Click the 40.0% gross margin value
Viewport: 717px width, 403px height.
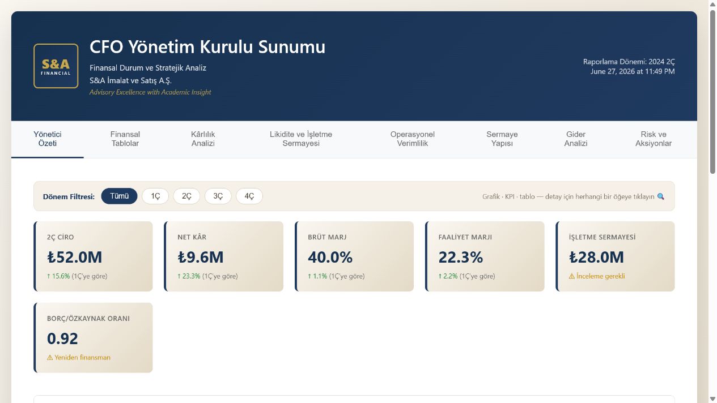330,258
